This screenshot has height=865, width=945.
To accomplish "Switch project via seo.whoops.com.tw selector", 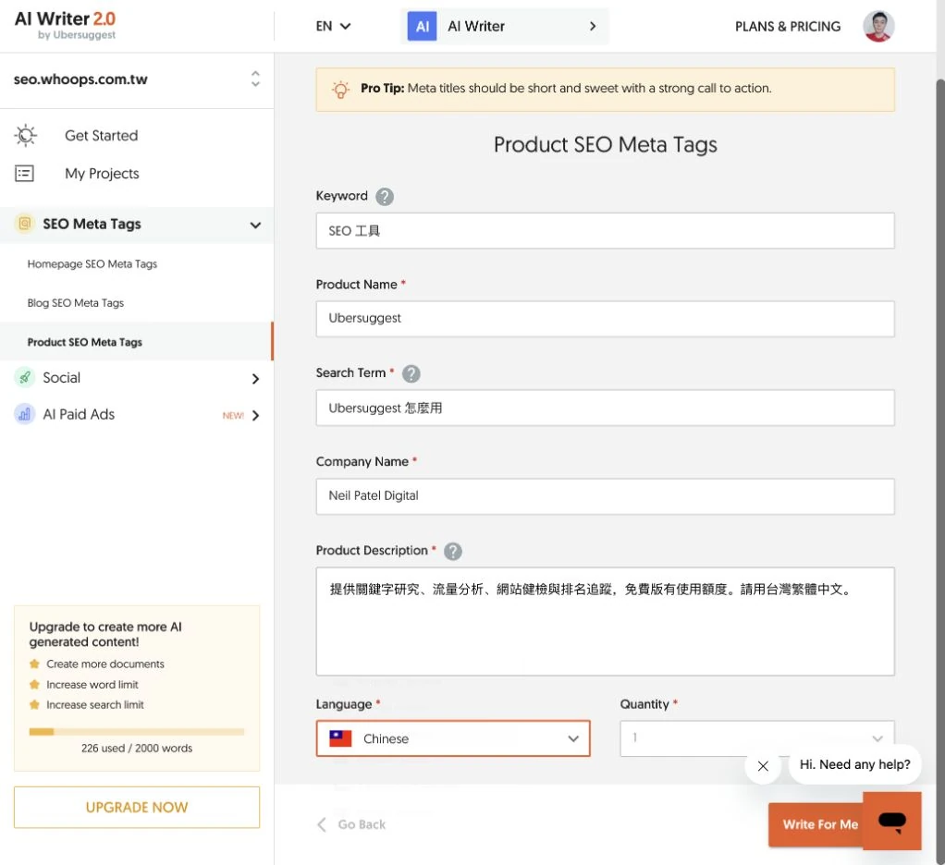I will pyautogui.click(x=137, y=79).
